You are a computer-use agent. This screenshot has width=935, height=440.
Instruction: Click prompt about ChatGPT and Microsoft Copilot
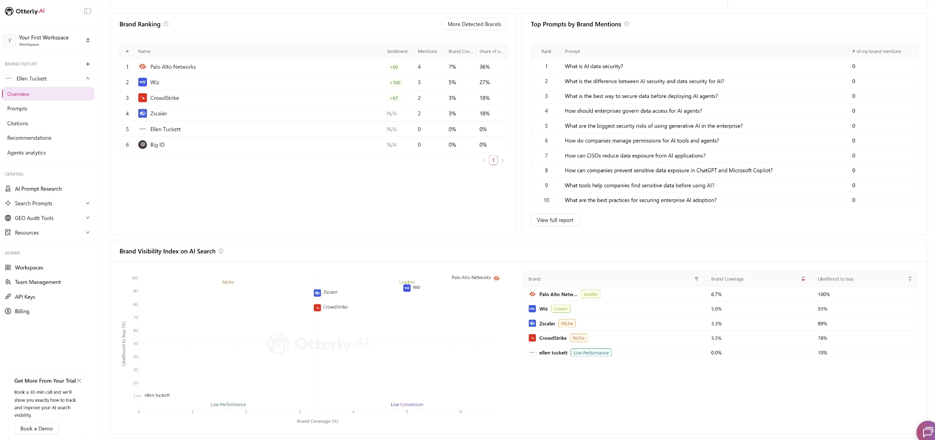[x=668, y=170]
